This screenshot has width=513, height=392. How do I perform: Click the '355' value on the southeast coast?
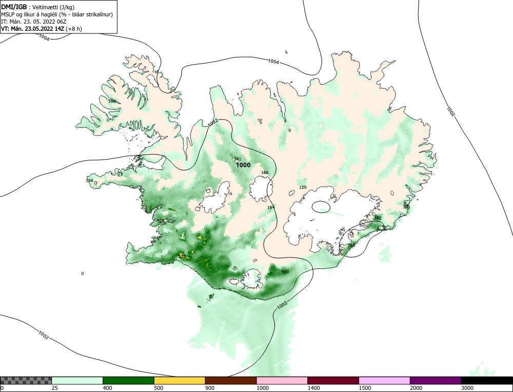coord(351,245)
